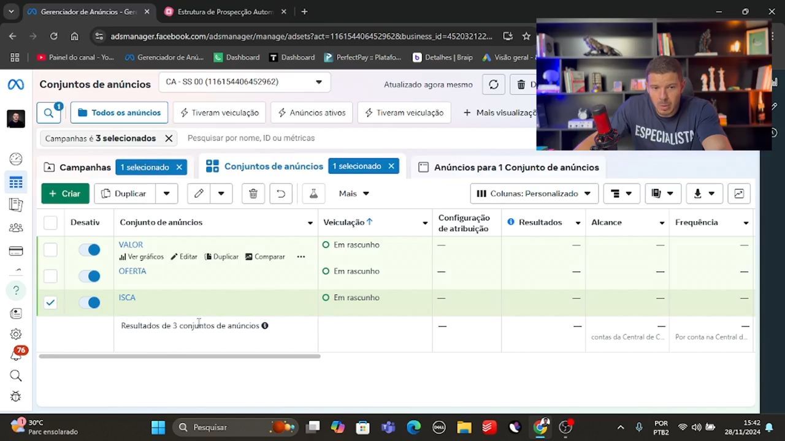Screen dimensions: 785x441
Task: Toggle off the VALOR ad set switch
Action: tap(90, 249)
